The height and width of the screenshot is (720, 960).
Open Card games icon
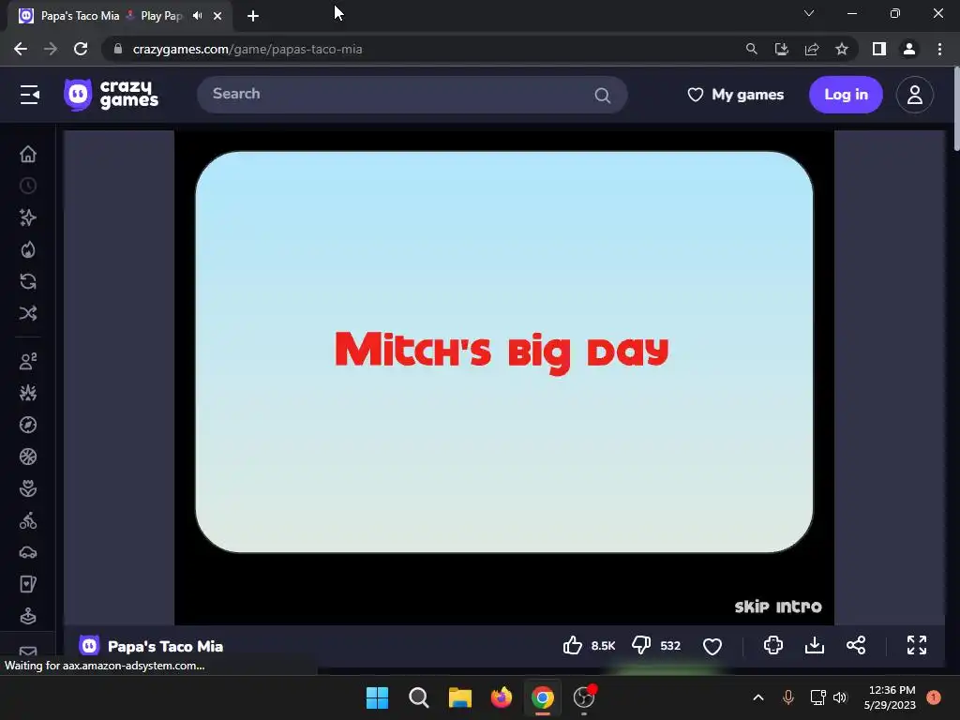(28, 584)
